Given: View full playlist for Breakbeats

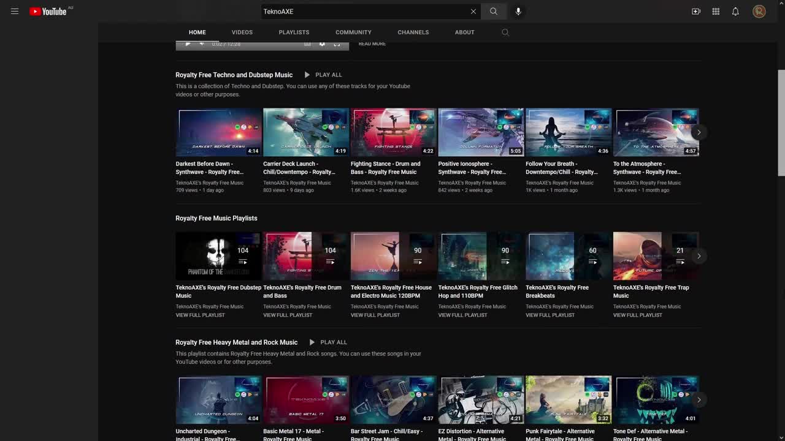Looking at the screenshot, I should [550, 315].
